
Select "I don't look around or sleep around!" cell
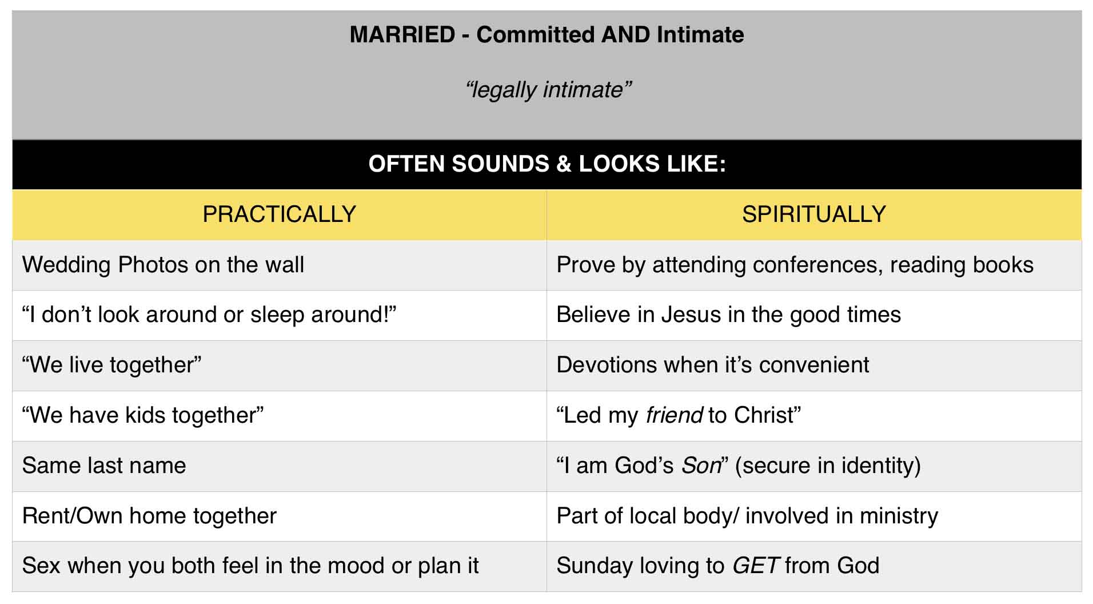(280, 315)
